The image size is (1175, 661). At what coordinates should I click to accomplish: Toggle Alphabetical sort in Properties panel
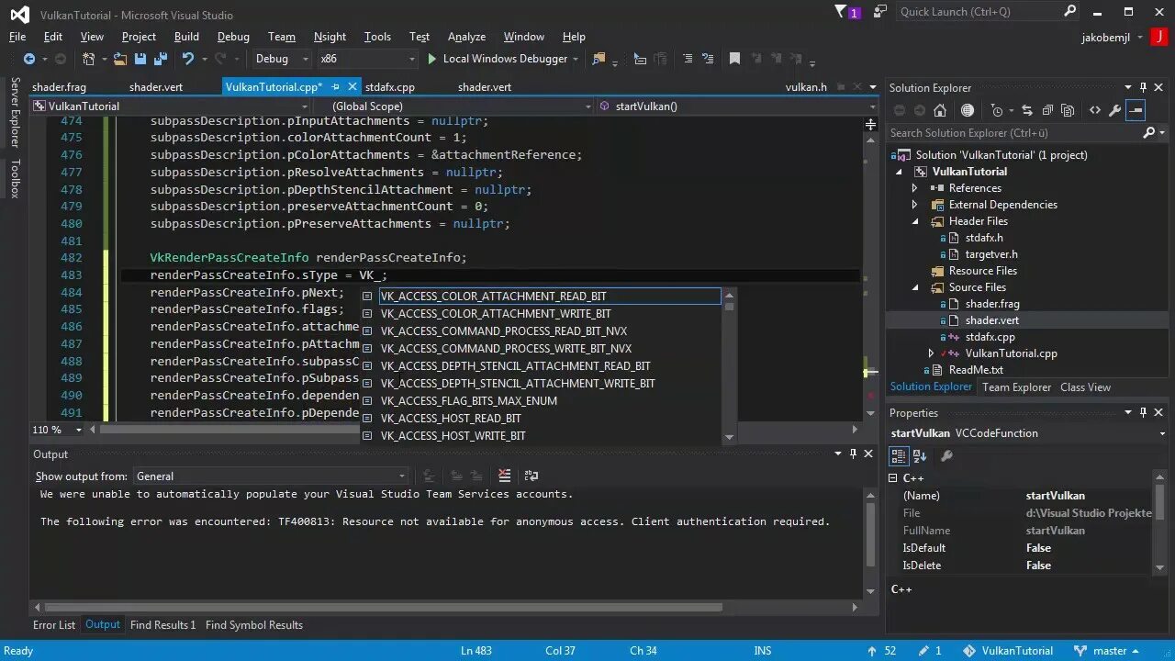(920, 456)
